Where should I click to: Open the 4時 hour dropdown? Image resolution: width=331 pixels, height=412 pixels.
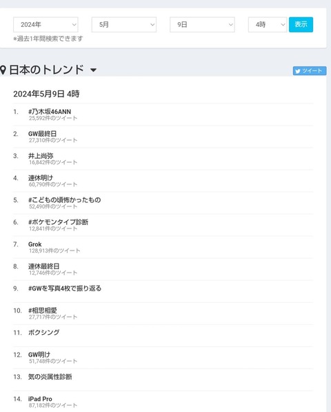(x=268, y=25)
